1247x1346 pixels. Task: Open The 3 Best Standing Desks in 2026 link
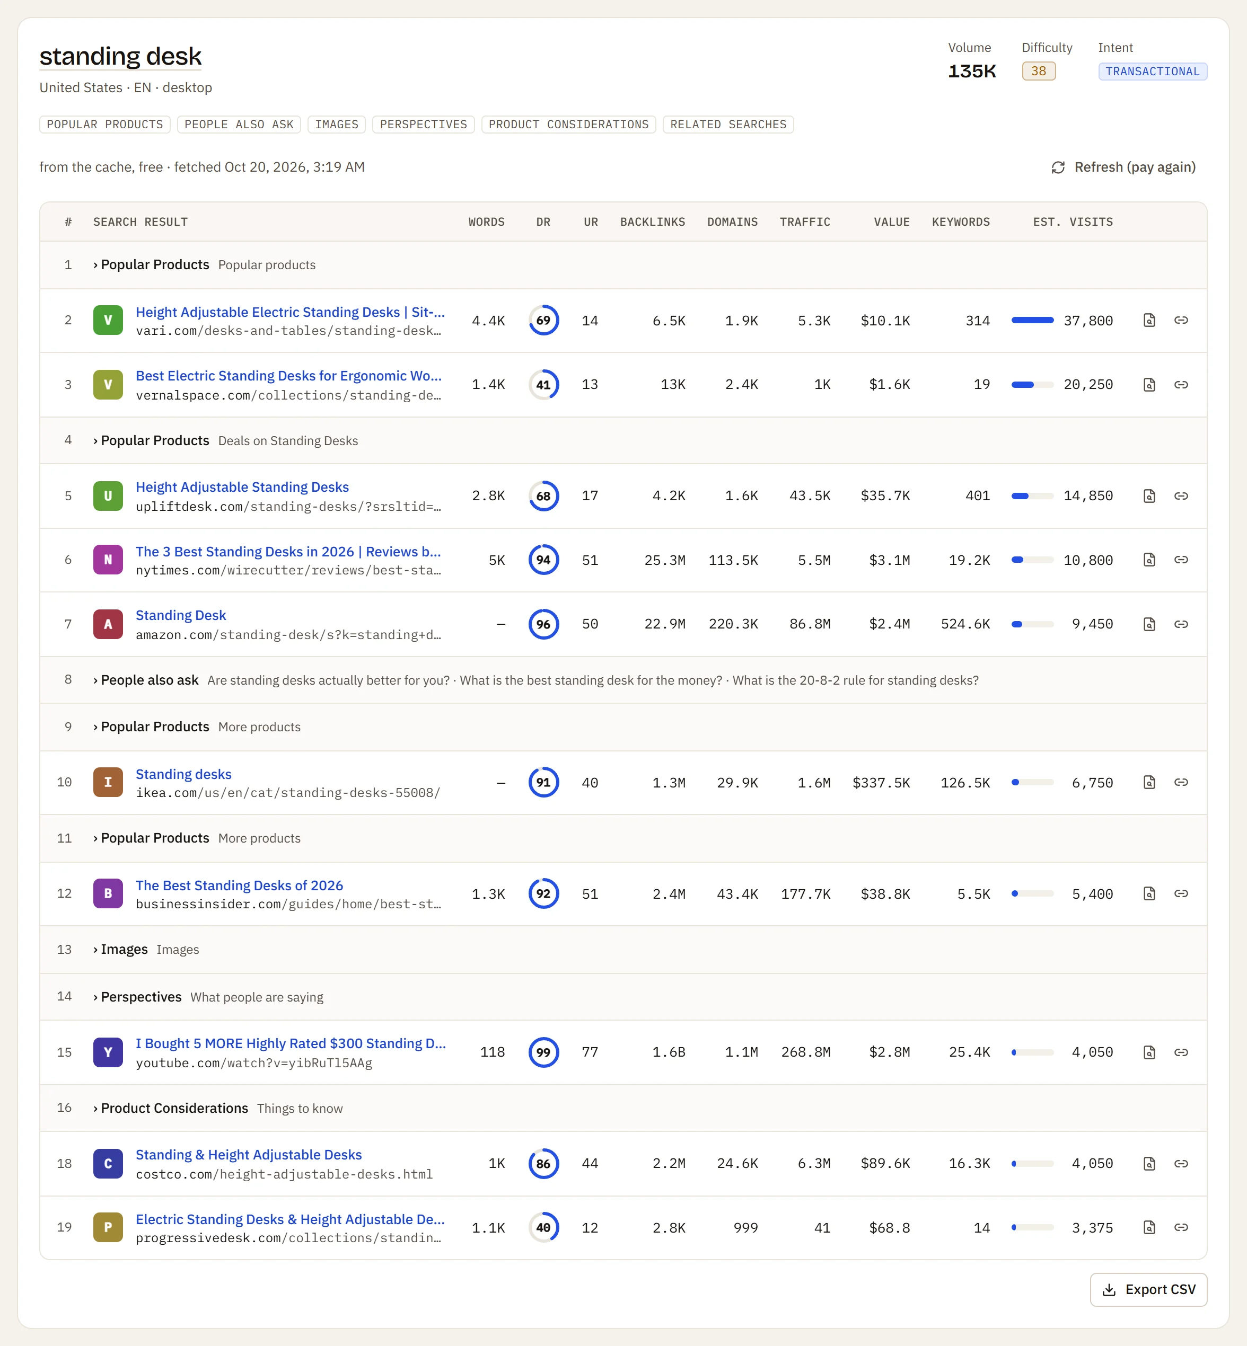(x=288, y=552)
